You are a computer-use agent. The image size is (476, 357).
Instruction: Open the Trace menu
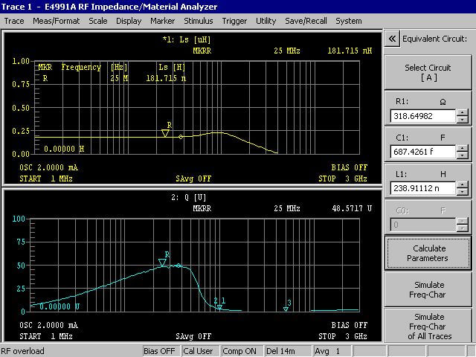coord(14,21)
